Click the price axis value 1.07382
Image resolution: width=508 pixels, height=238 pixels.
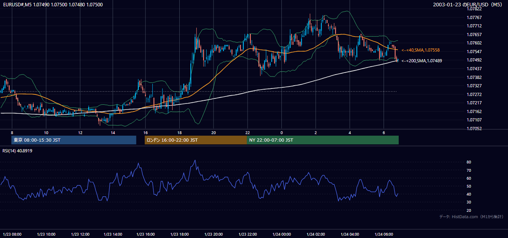coord(474,77)
